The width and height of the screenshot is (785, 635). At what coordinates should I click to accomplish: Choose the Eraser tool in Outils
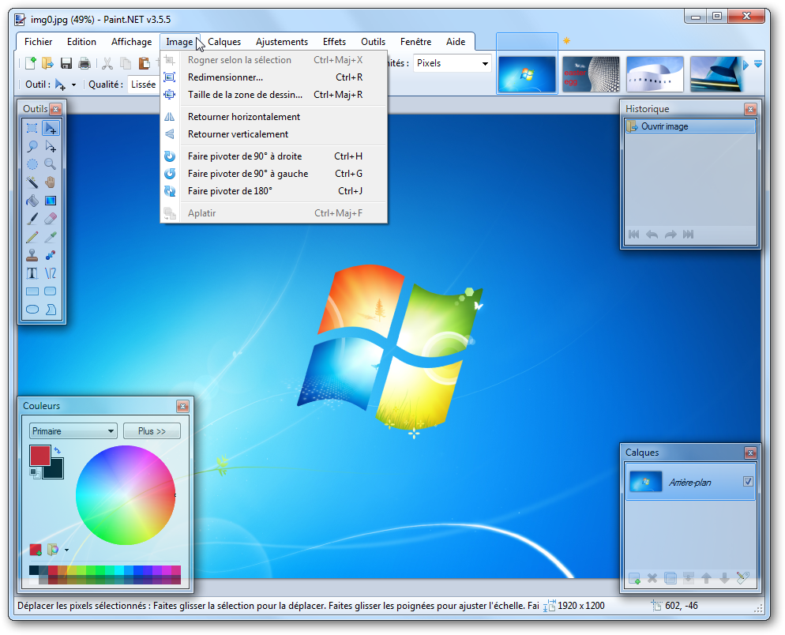[51, 219]
